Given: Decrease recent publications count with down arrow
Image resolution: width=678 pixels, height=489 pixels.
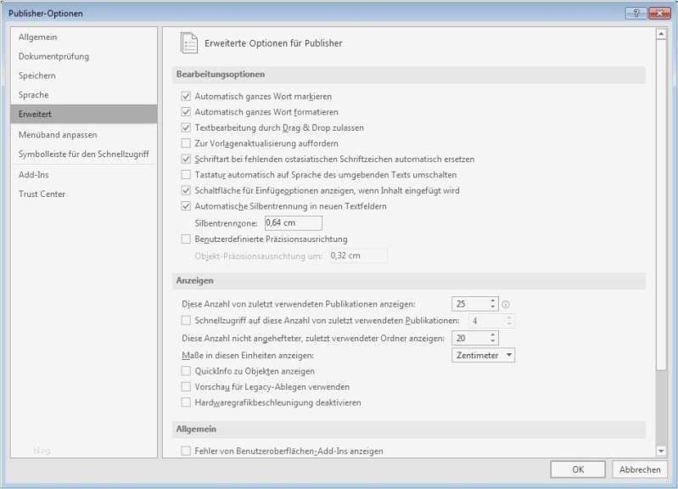Looking at the screenshot, I should click(x=492, y=307).
